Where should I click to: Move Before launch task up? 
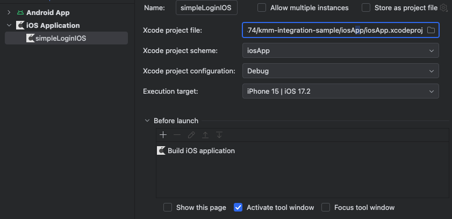click(x=205, y=135)
